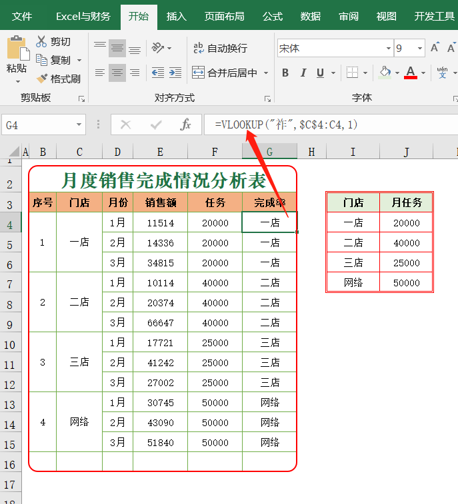Switch to Page Layout (页面布局) tab
Image resolution: width=458 pixels, height=504 pixels.
(x=224, y=16)
